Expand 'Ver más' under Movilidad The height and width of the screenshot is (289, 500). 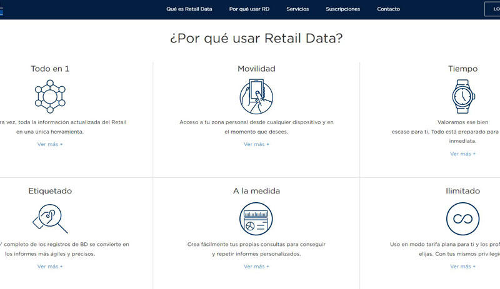[x=256, y=144]
